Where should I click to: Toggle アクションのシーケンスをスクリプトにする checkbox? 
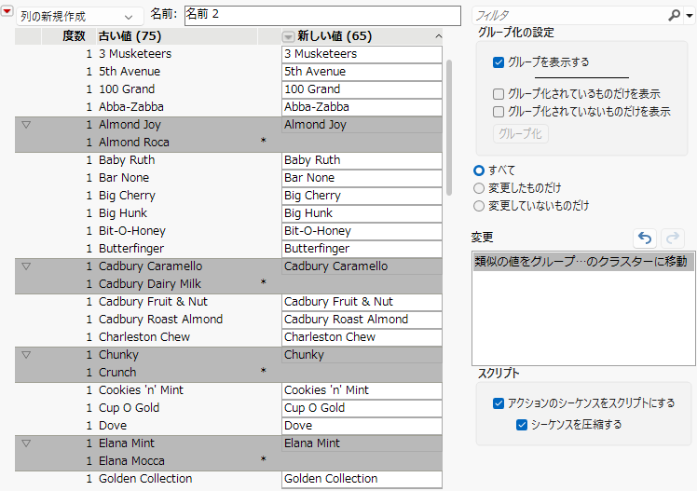tap(499, 403)
